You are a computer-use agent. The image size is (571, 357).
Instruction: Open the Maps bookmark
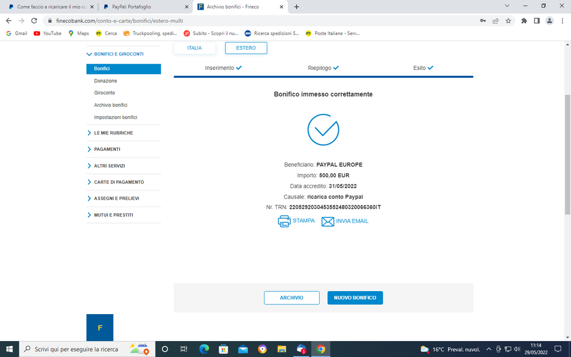(x=78, y=33)
